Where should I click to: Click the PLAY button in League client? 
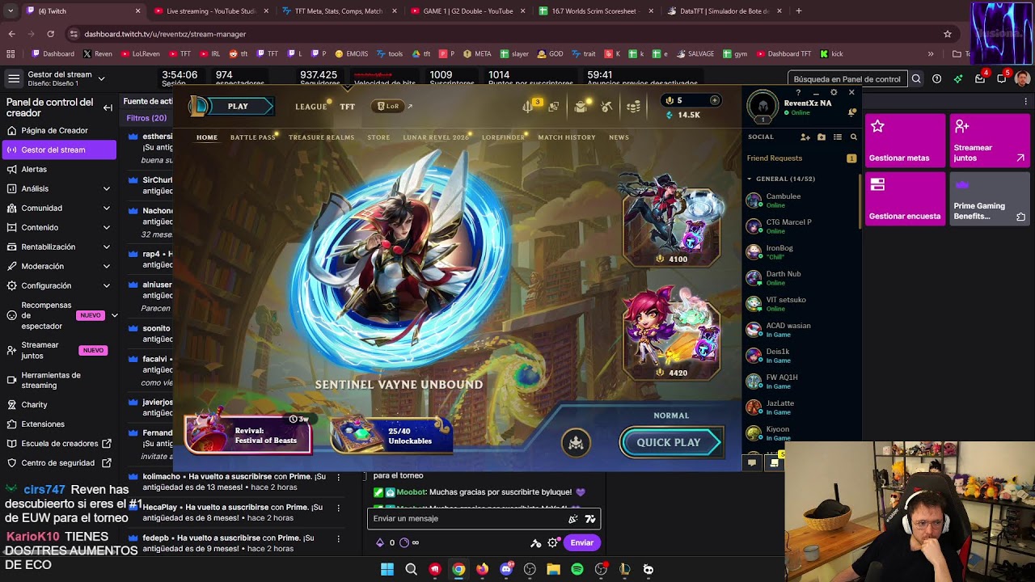pos(238,107)
